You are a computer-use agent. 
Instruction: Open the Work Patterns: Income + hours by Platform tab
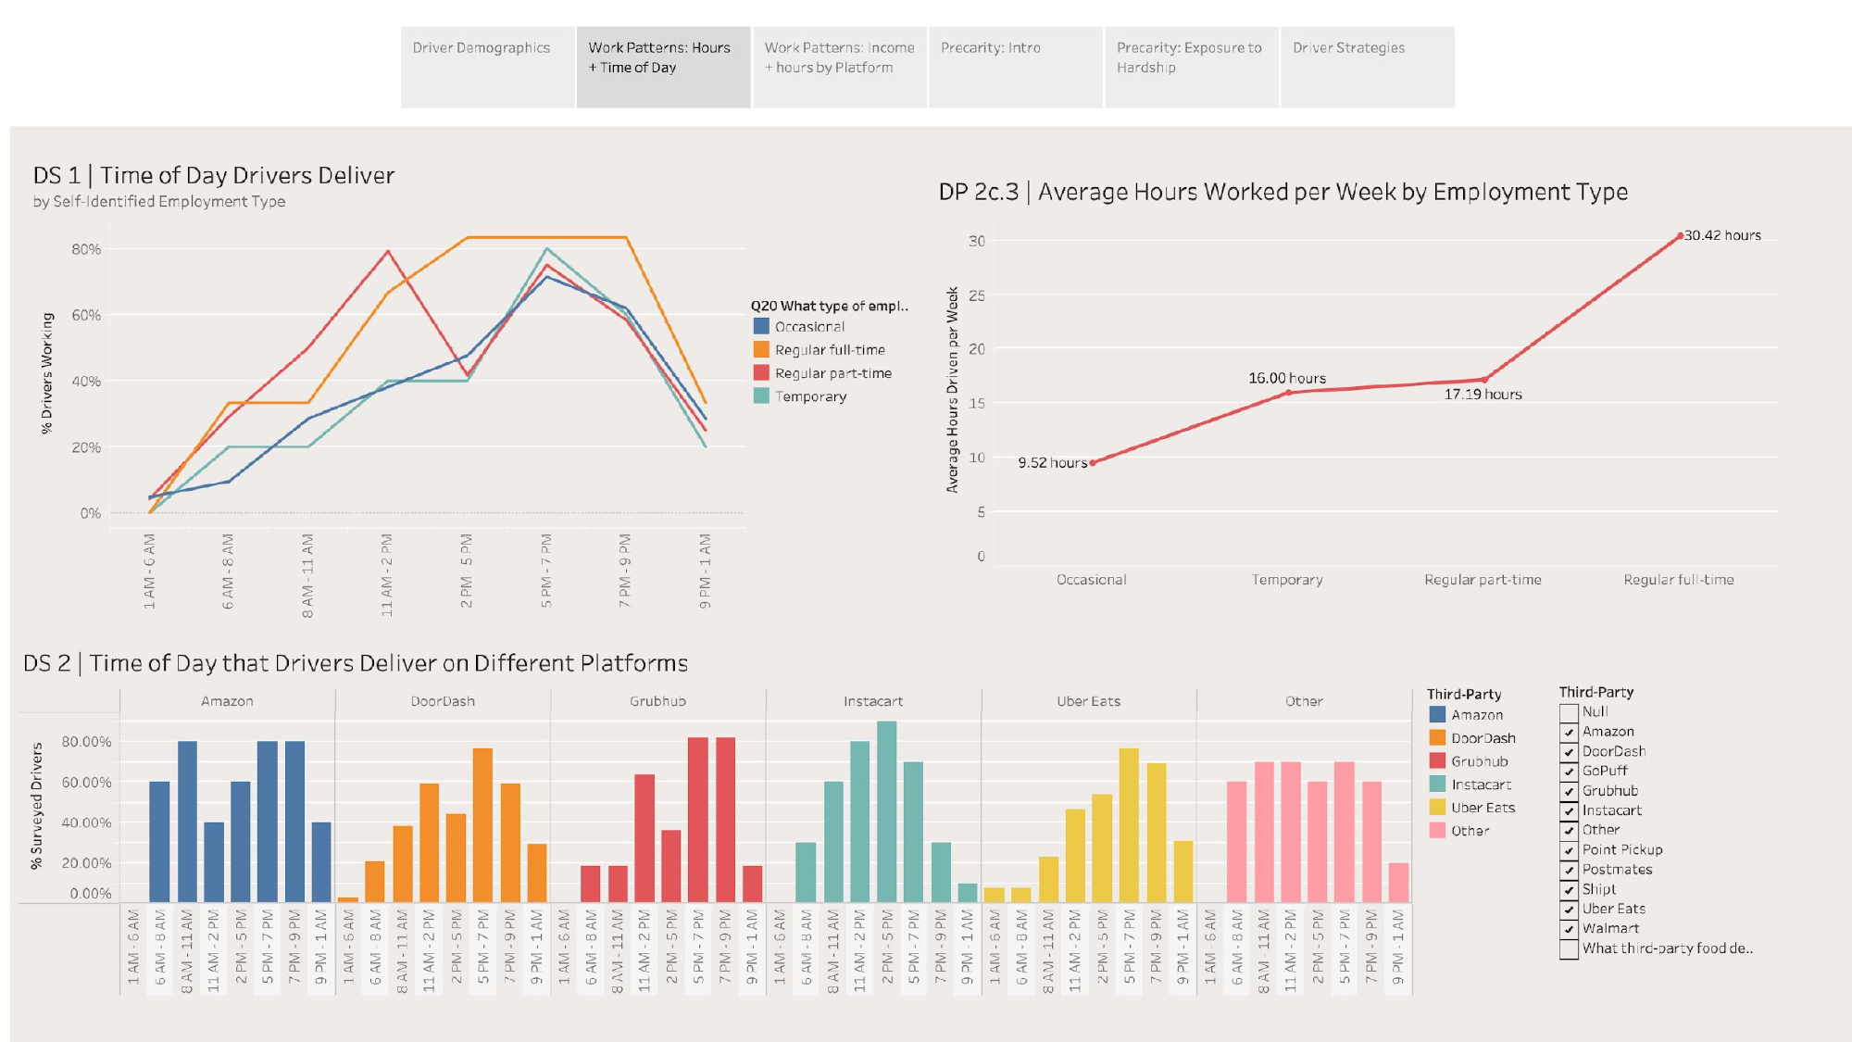pos(838,57)
